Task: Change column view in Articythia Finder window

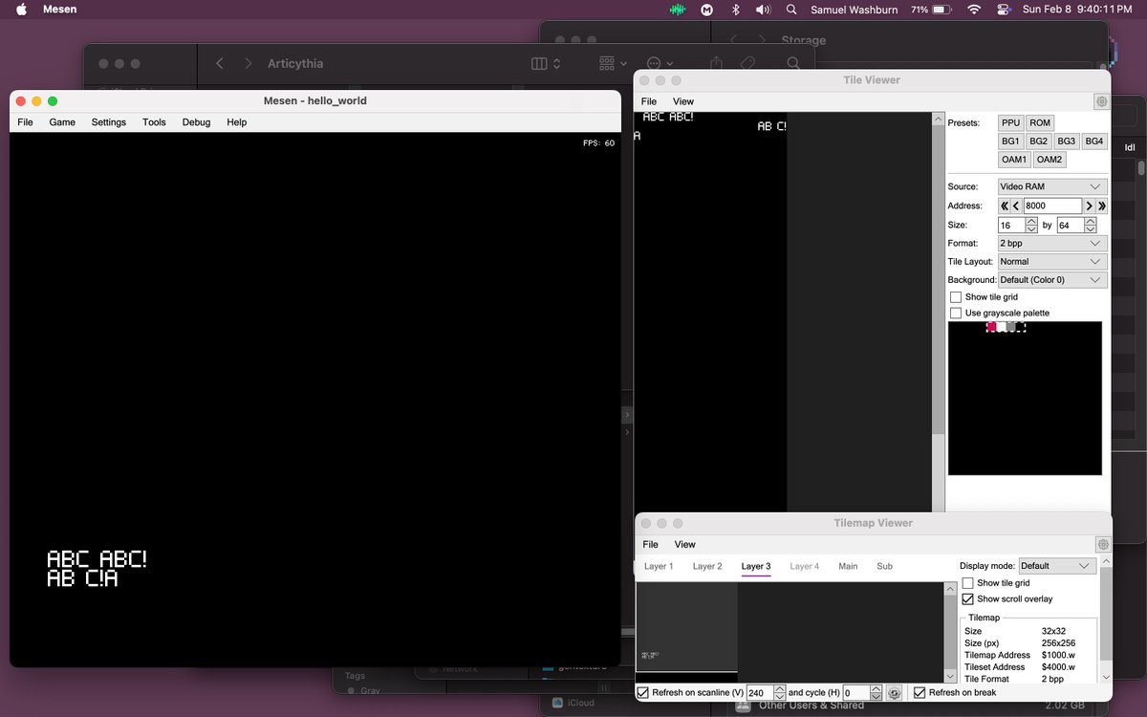Action: tap(545, 63)
